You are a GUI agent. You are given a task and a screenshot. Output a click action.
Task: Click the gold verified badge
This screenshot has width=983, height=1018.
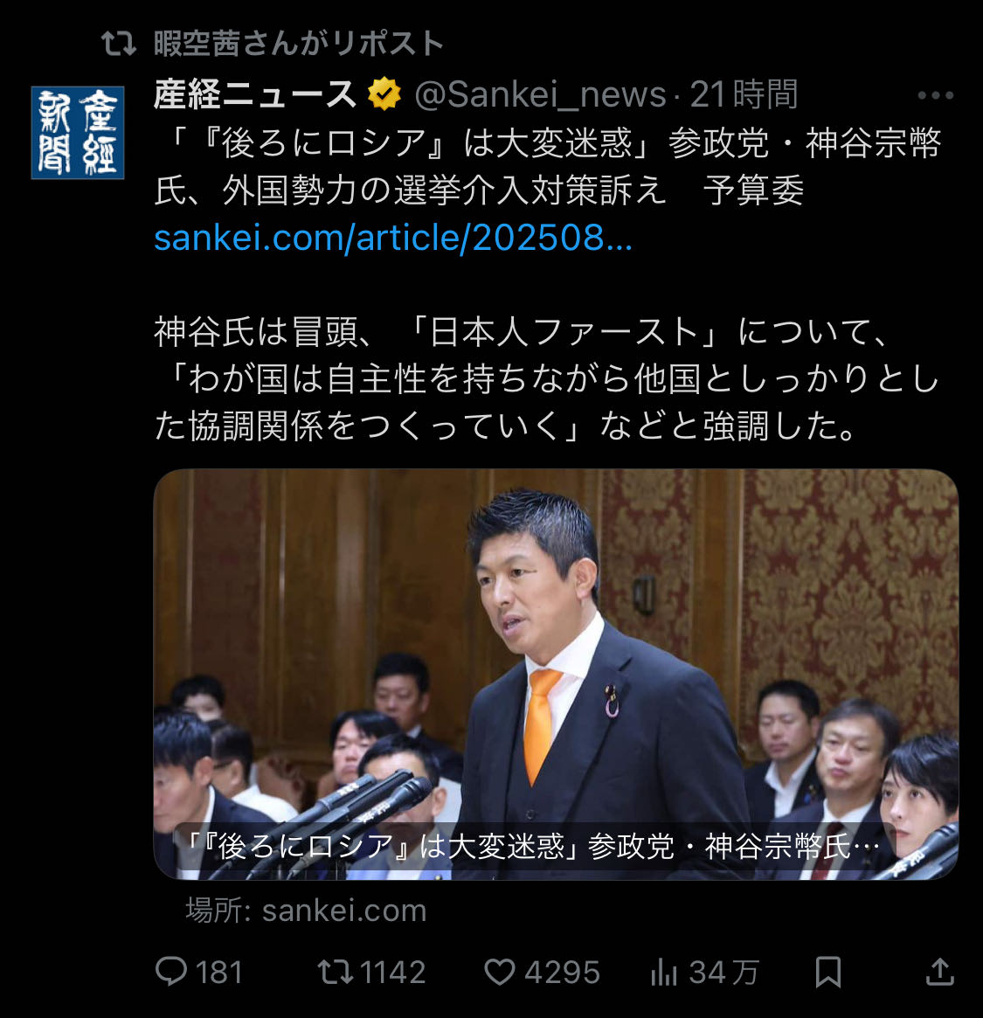(384, 94)
